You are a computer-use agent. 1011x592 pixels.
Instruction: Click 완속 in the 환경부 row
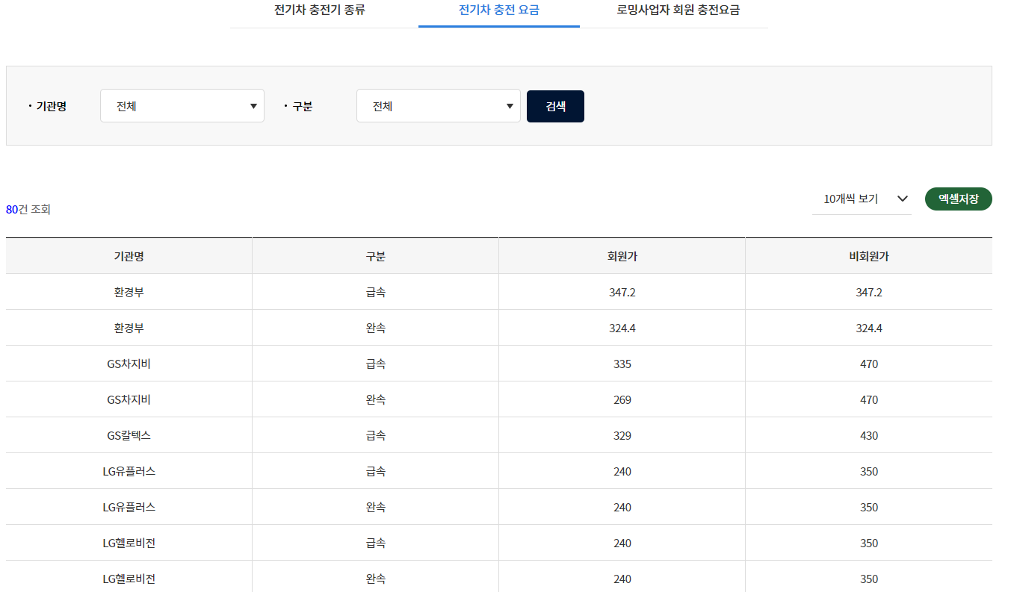coord(376,328)
